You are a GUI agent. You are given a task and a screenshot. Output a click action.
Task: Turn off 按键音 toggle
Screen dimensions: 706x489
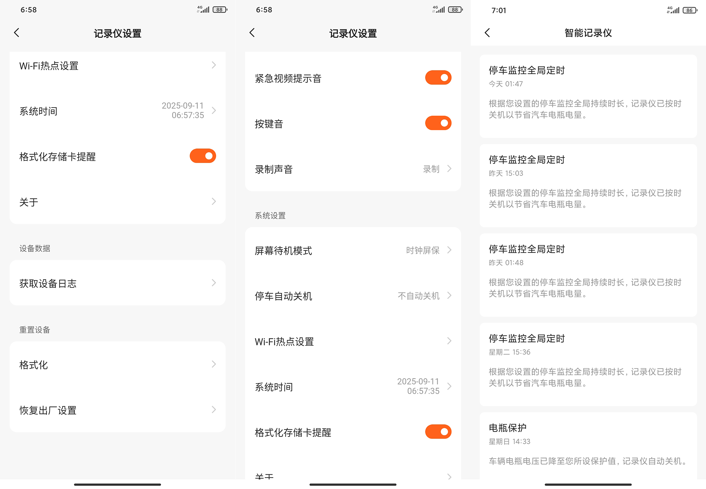point(438,123)
